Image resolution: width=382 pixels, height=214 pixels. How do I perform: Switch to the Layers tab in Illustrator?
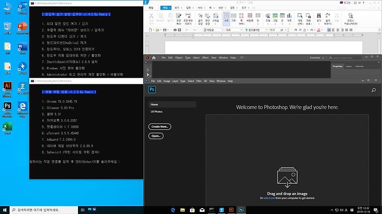349,66
